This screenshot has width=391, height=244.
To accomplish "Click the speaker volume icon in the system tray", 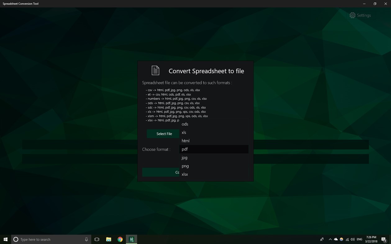I will tap(352, 239).
